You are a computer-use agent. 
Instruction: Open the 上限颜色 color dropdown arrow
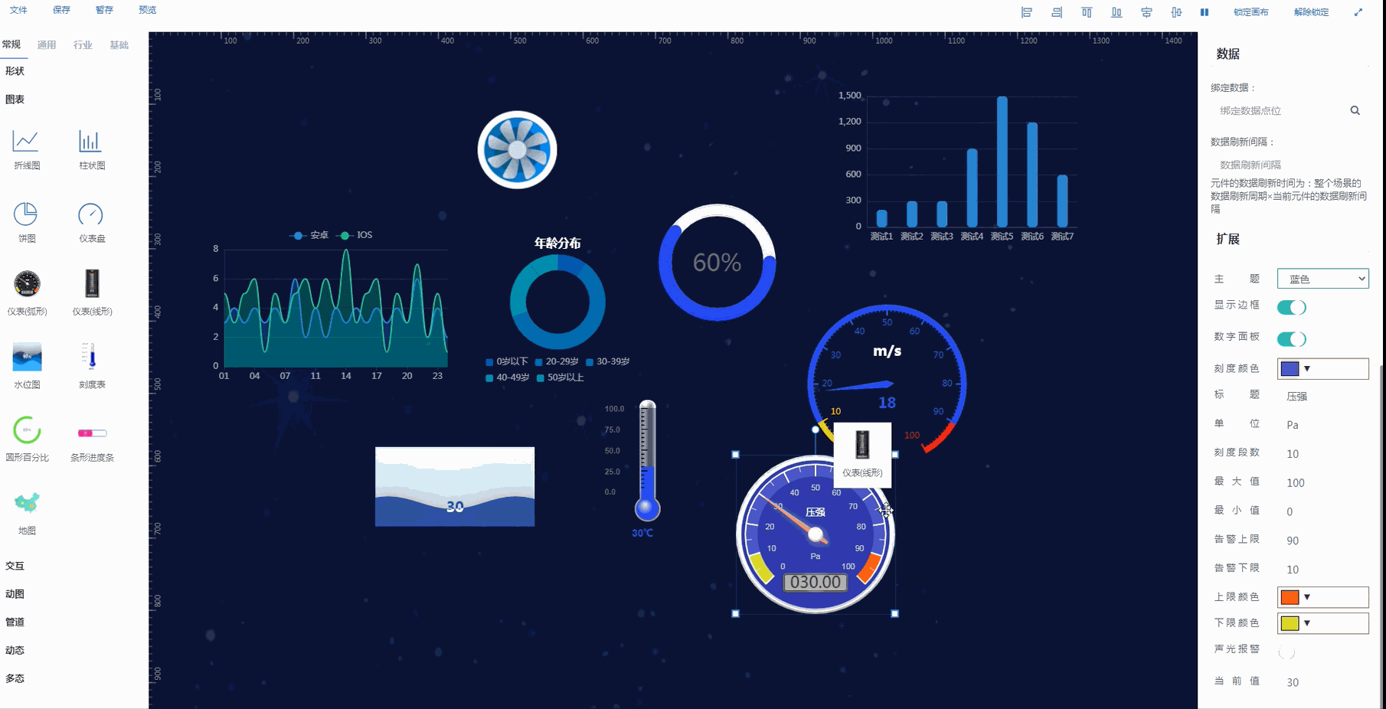[x=1307, y=597]
